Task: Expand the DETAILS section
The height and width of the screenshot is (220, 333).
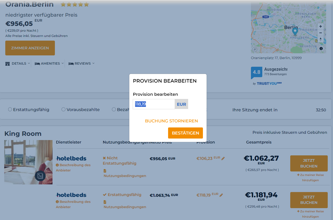Action: [x=18, y=64]
